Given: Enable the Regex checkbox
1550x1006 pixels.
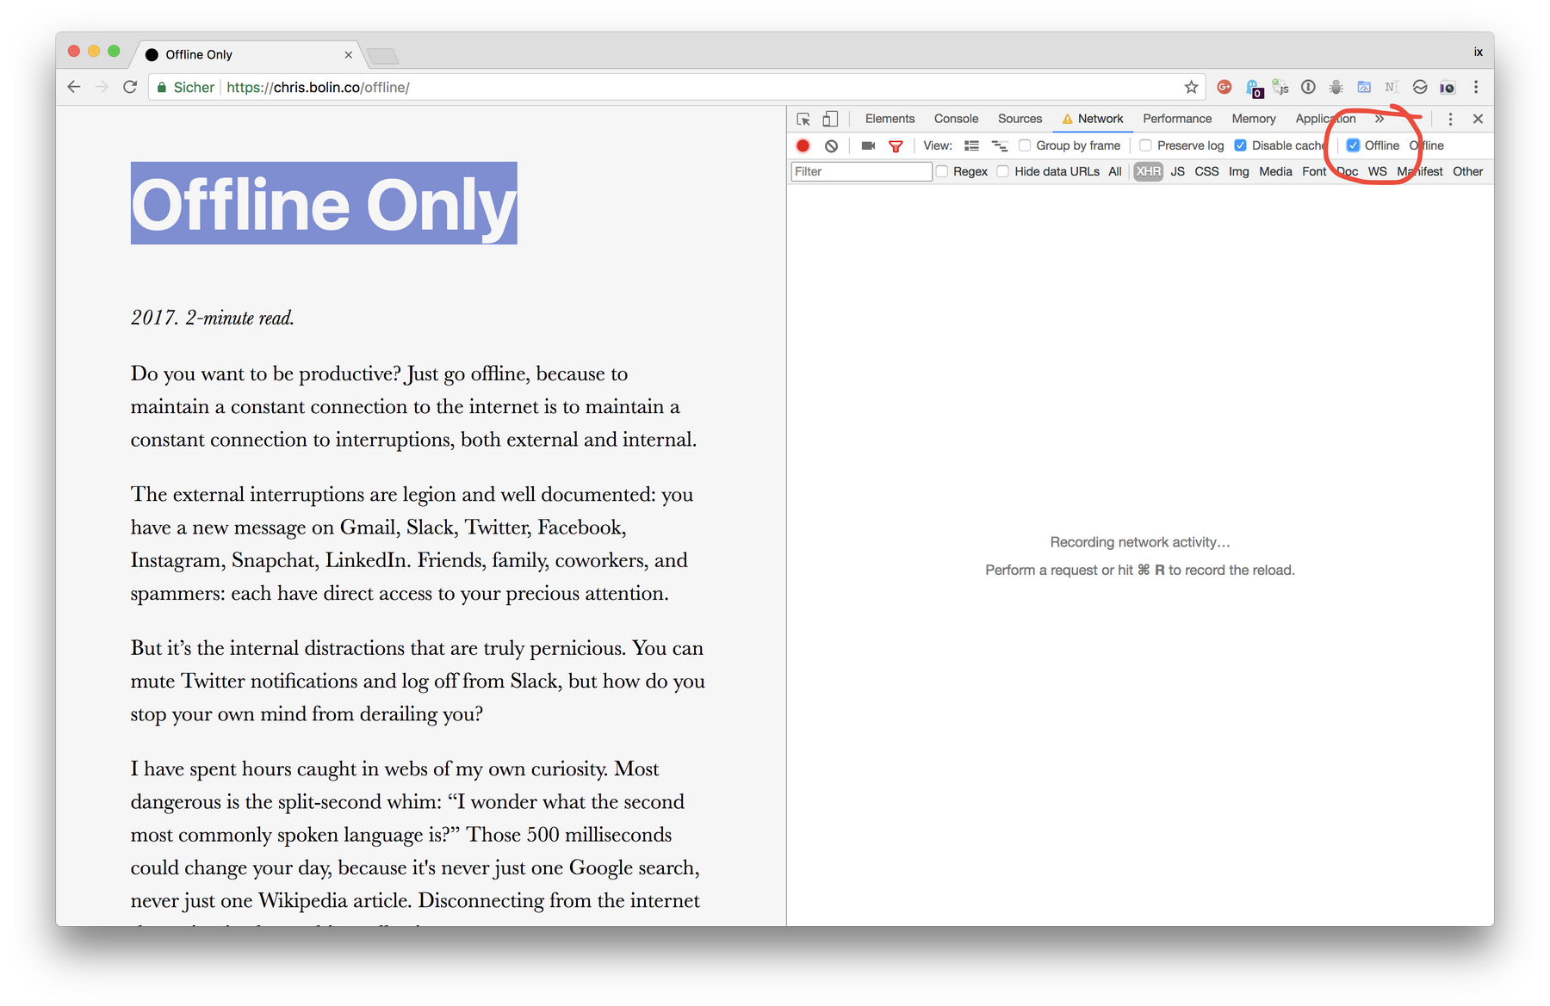Looking at the screenshot, I should (942, 171).
